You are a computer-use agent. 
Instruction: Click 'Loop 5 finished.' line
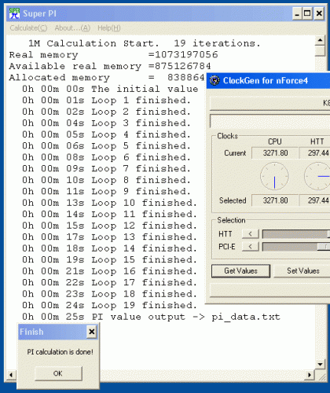coord(106,146)
